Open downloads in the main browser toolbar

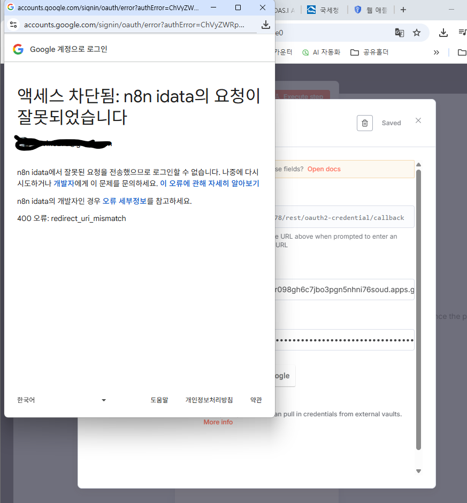point(443,33)
